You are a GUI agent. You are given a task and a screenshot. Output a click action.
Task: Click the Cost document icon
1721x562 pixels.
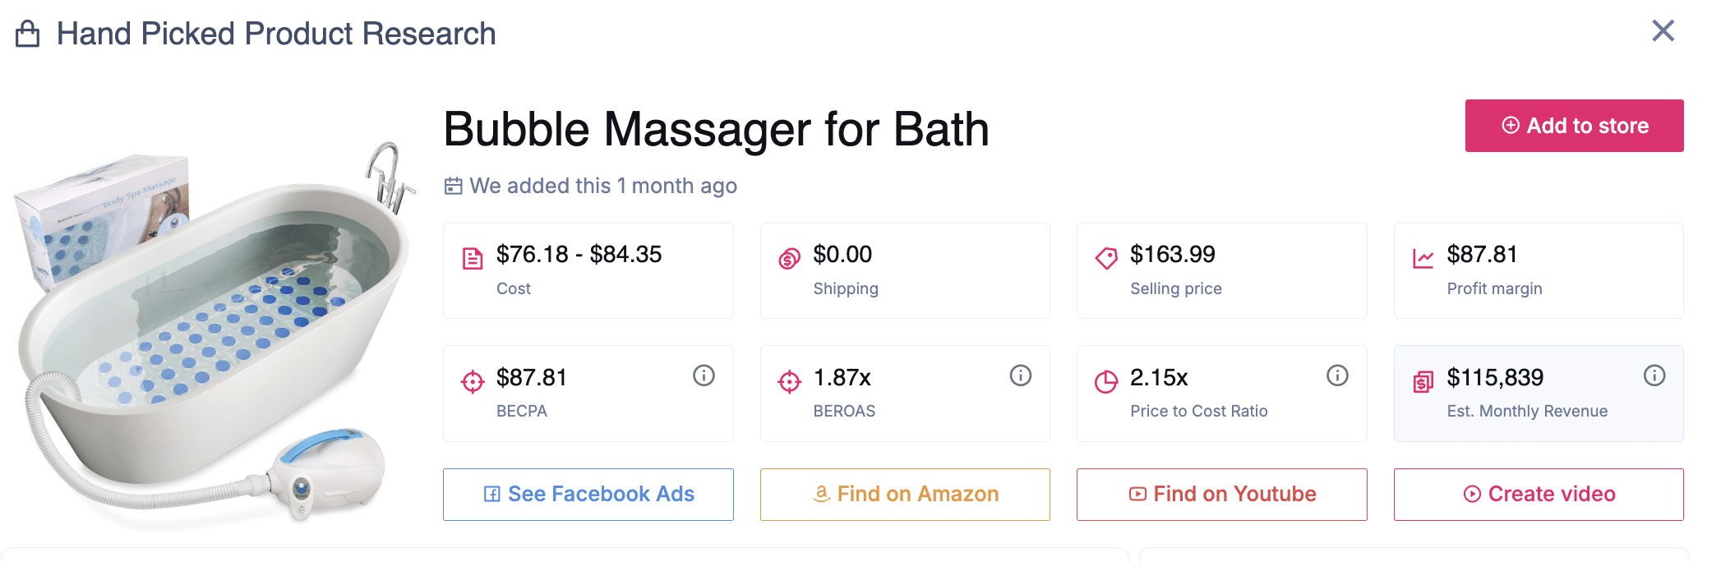coord(473,259)
